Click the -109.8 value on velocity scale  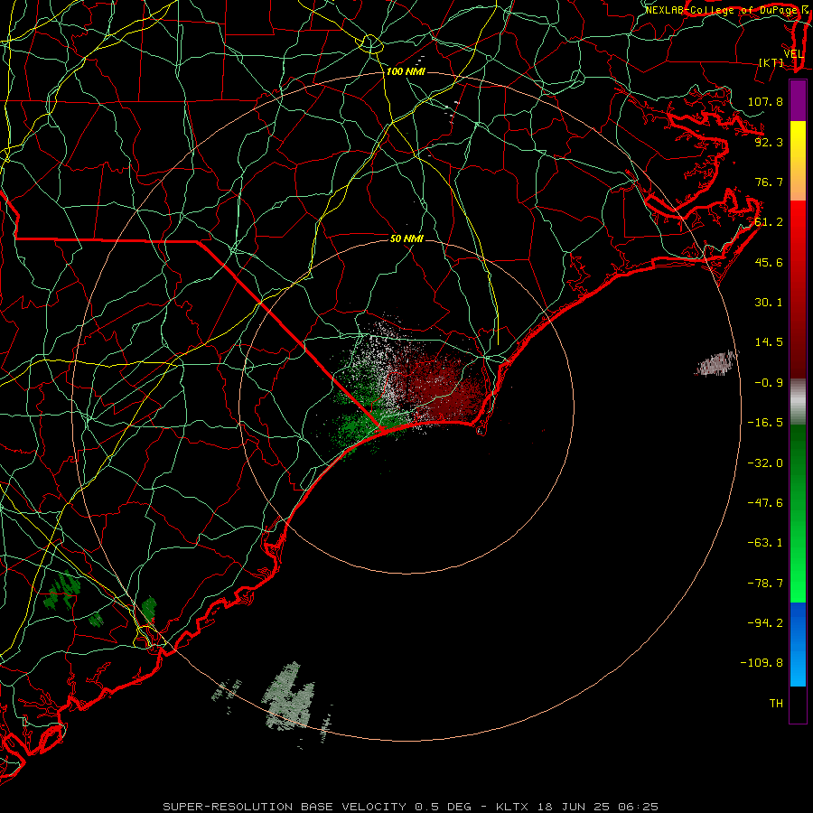pos(762,663)
